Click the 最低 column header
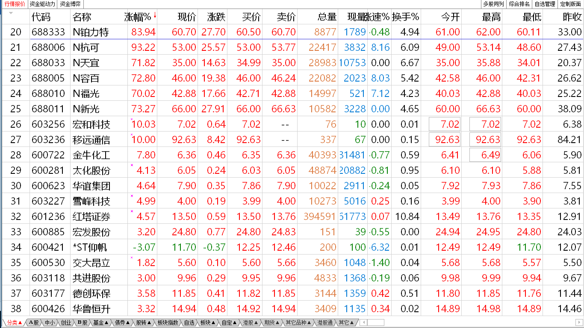 pos(532,17)
